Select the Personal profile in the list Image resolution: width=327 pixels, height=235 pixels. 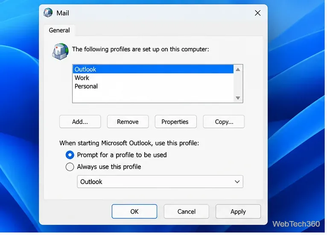(153, 86)
